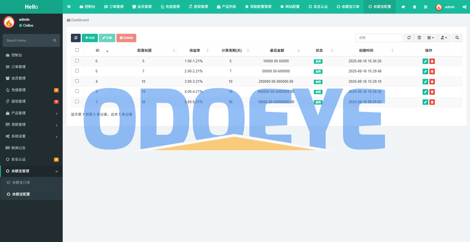Check the checkbox for row ID 5
The image size is (470, 242).
77,71
